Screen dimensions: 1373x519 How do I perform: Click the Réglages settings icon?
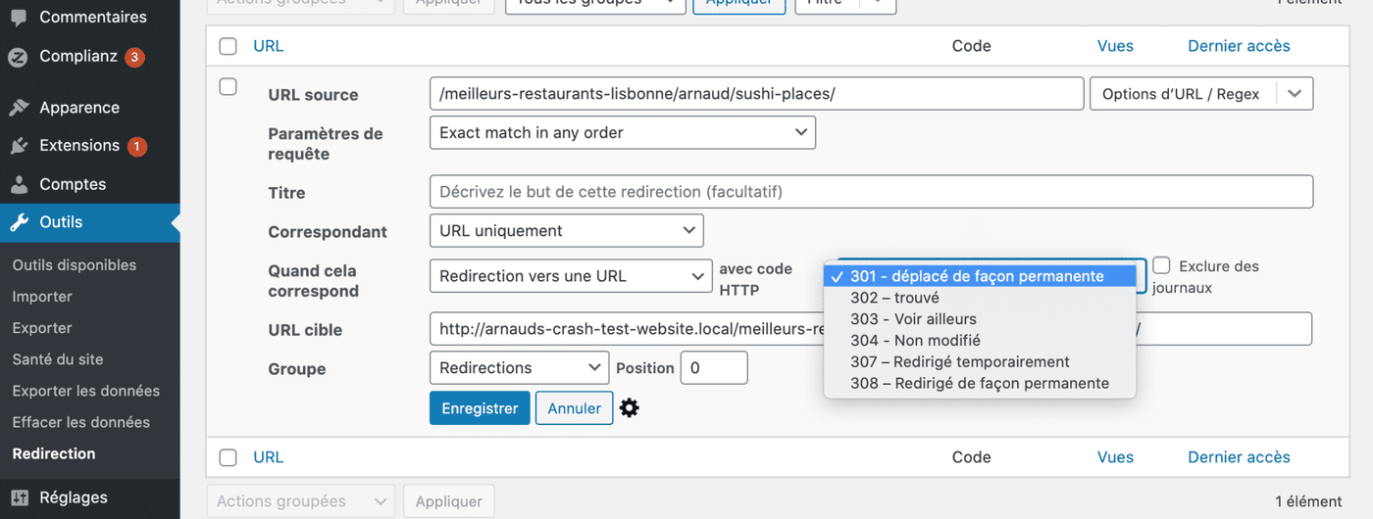(19, 497)
